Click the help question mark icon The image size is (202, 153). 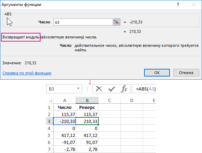coord(178,5)
